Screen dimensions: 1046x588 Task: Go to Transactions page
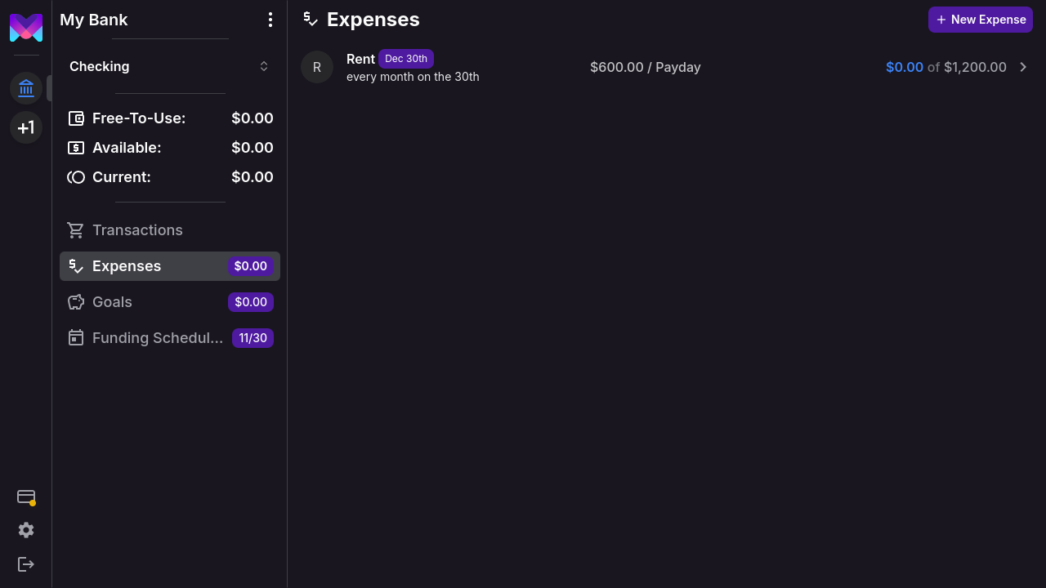(x=137, y=230)
